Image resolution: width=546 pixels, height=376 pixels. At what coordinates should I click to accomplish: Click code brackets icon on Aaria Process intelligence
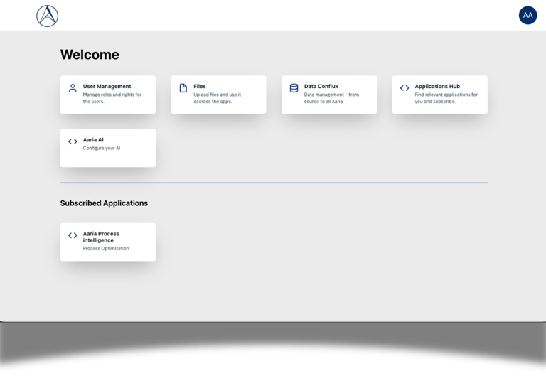pyautogui.click(x=73, y=235)
